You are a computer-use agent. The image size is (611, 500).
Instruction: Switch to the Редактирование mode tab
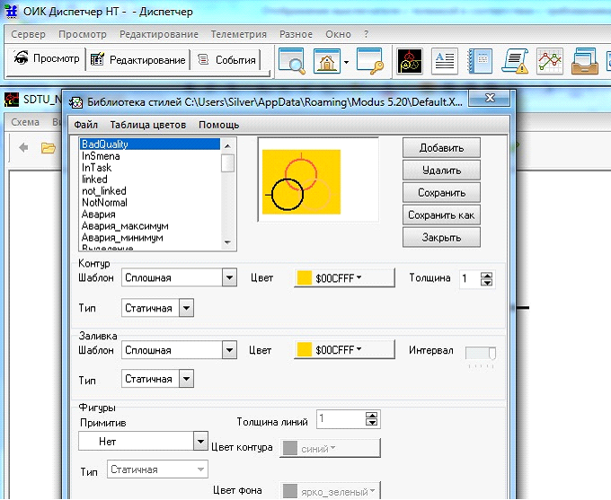pos(139,60)
